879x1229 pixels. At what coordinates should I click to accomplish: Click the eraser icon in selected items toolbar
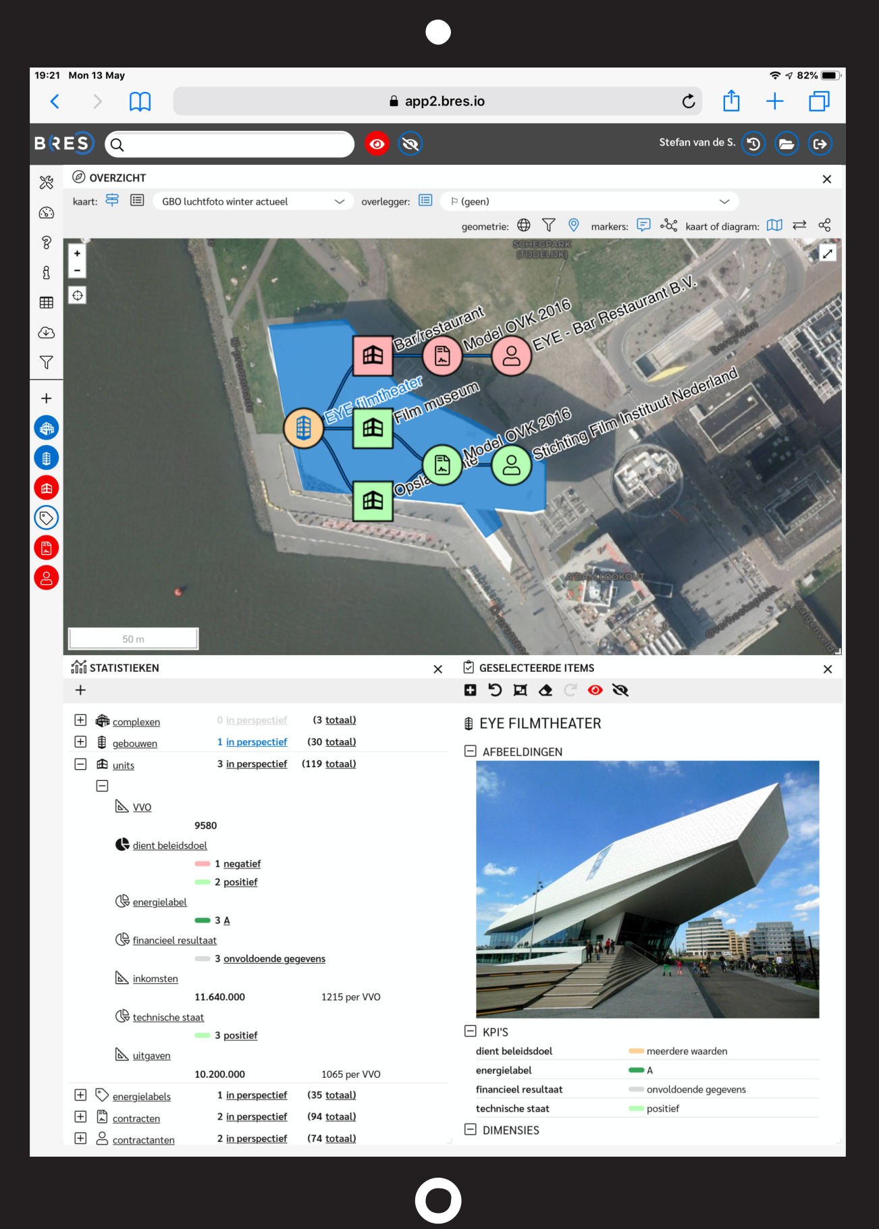click(x=545, y=690)
